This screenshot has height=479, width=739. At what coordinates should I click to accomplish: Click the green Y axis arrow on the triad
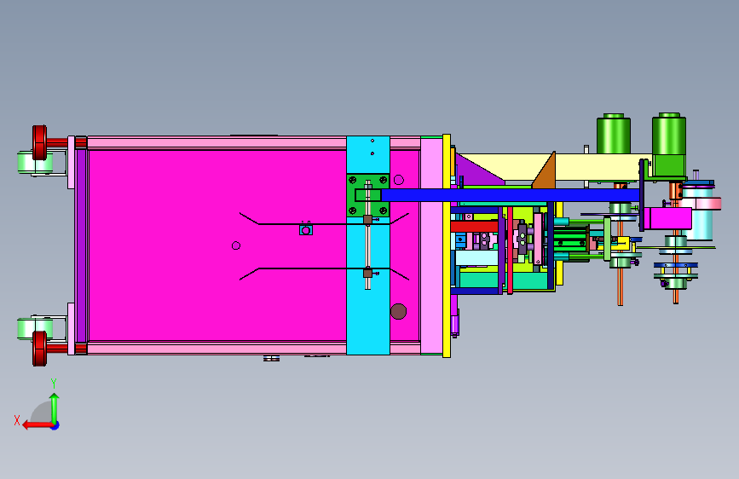click(55, 408)
